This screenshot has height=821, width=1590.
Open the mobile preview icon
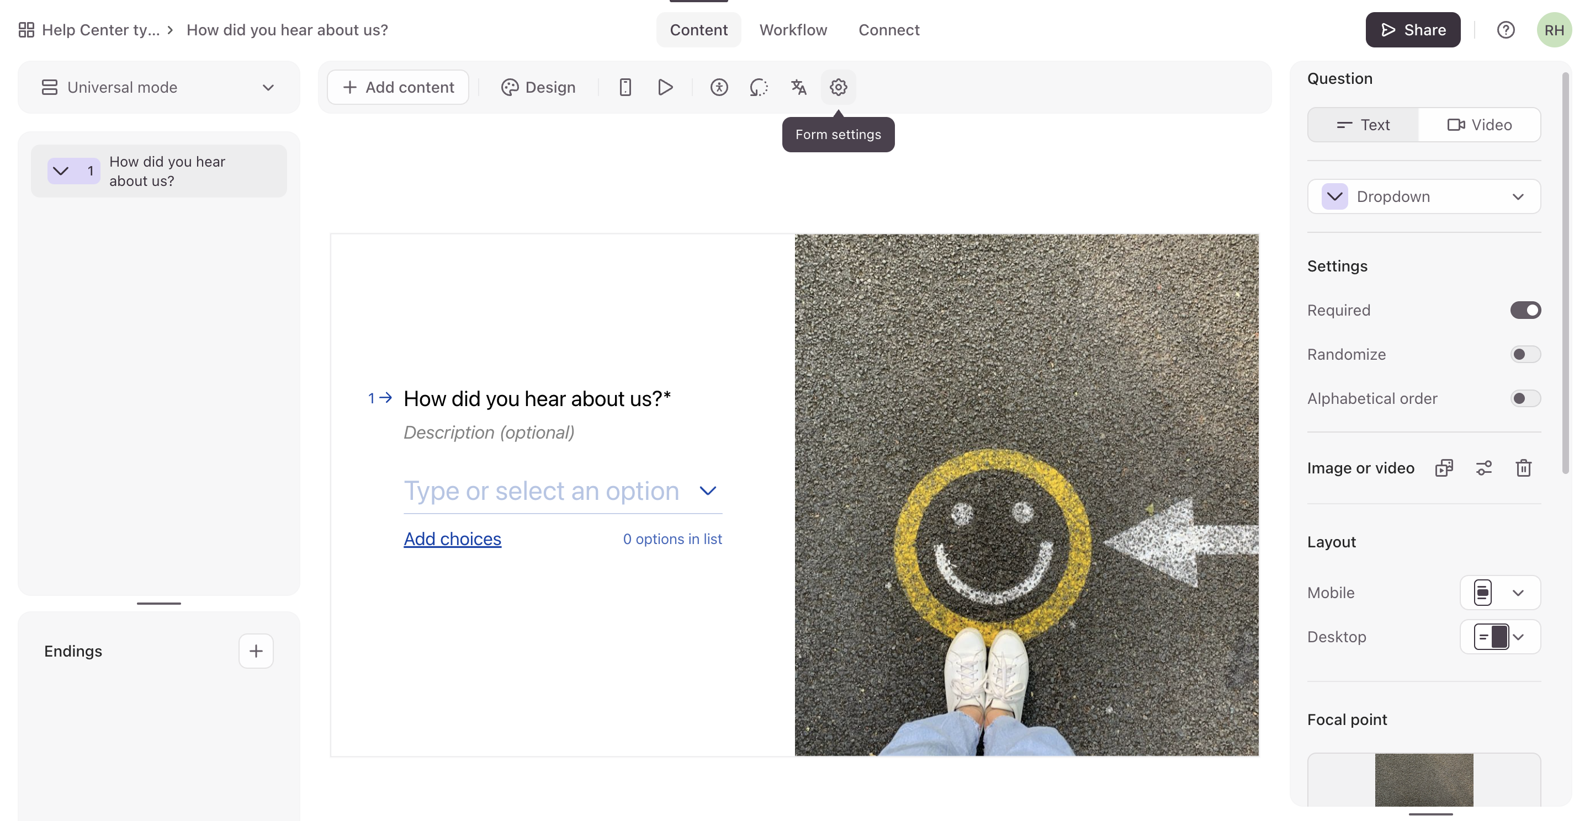click(x=624, y=87)
